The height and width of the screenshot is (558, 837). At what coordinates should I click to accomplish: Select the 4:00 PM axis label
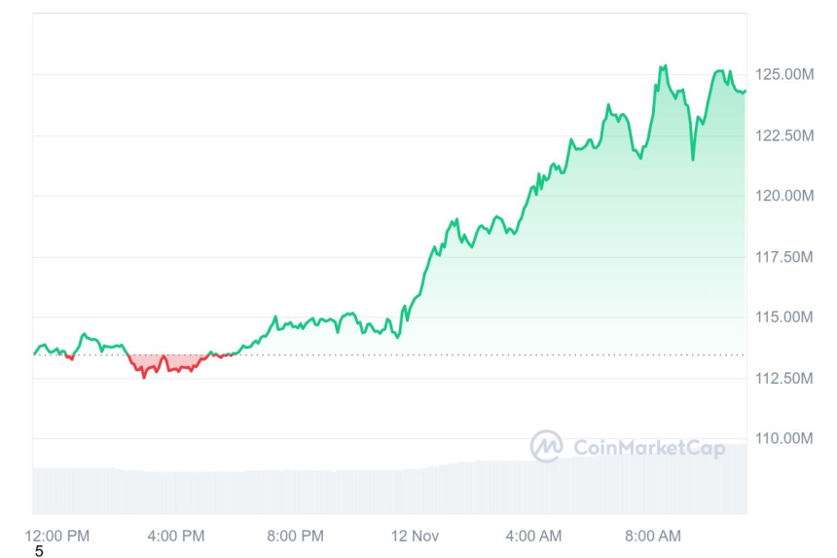[176, 536]
